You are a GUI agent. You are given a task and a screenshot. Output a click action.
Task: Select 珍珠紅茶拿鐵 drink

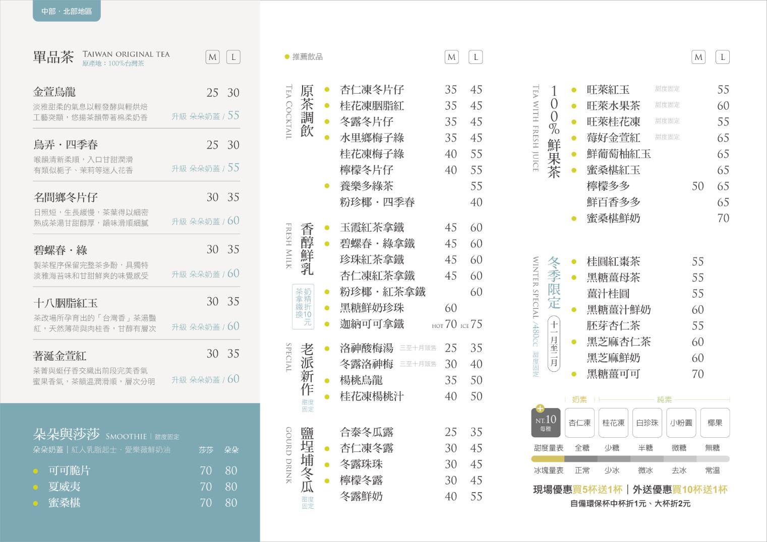click(372, 260)
